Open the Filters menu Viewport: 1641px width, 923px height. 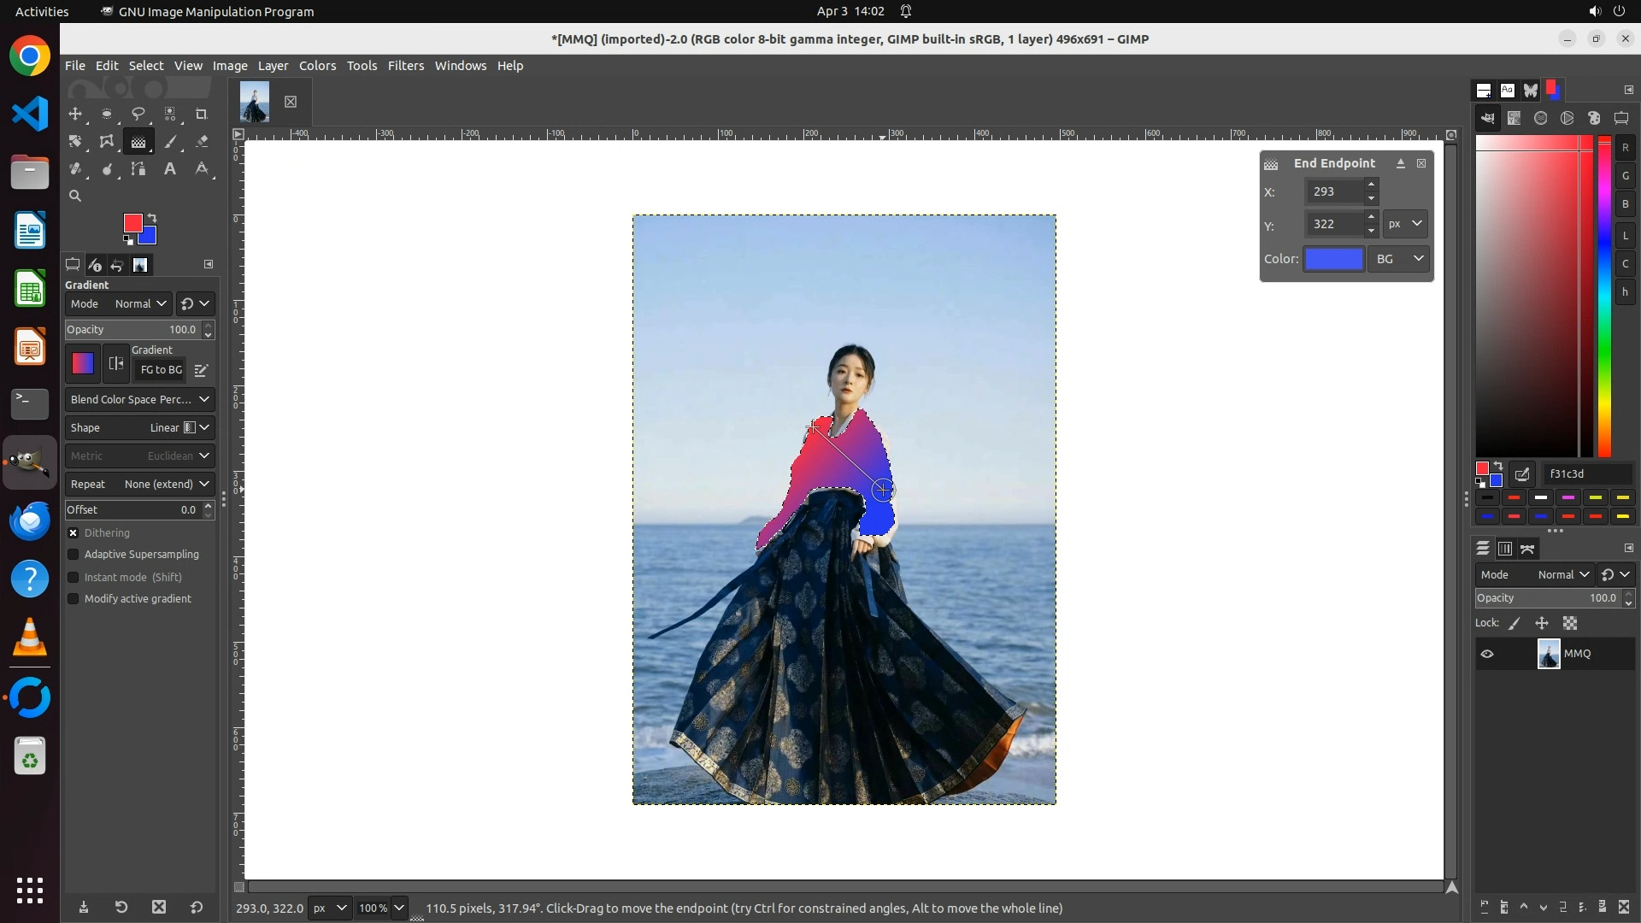point(405,66)
